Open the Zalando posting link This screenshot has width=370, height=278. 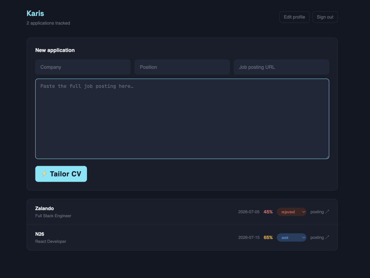320,212
